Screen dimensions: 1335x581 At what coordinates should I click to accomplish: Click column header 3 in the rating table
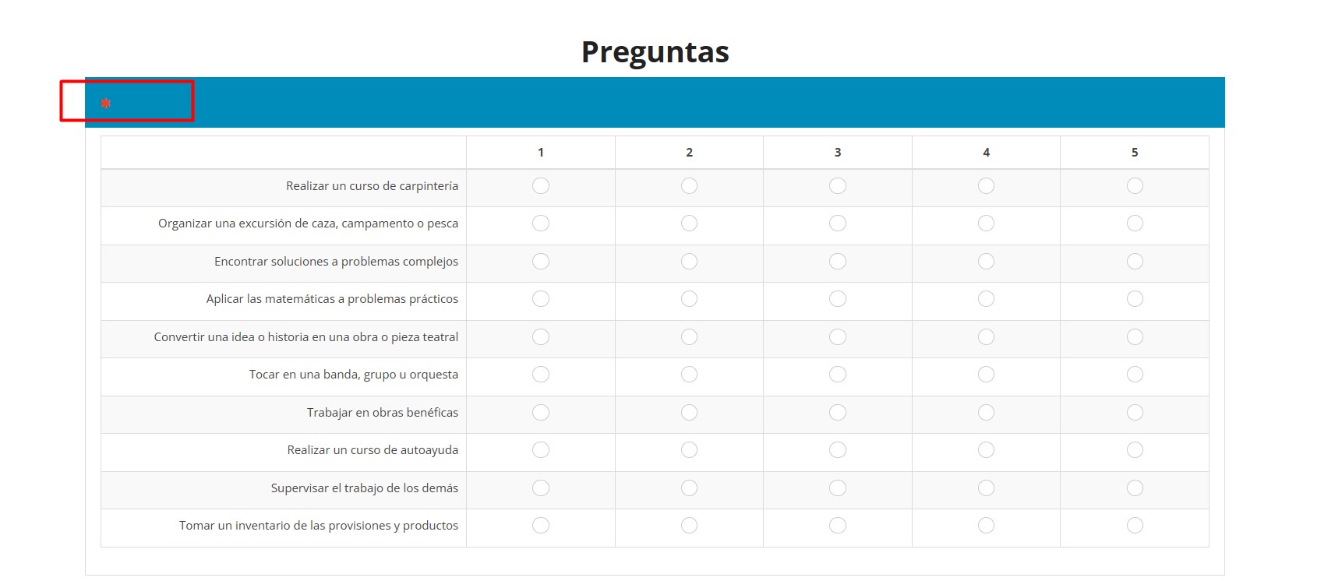coord(838,153)
